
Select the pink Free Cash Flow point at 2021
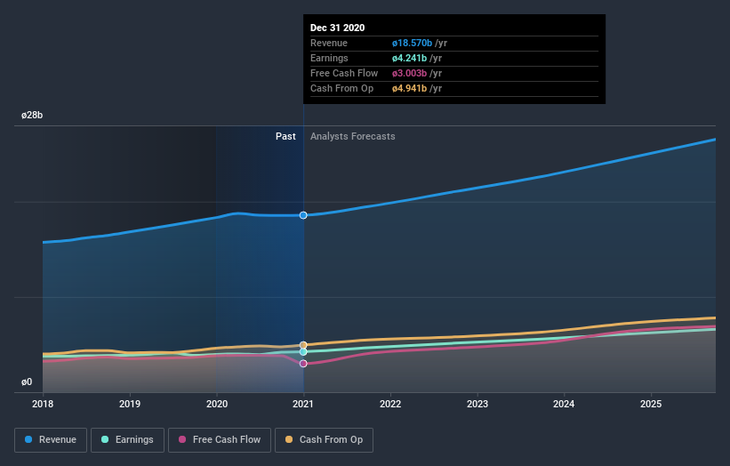click(303, 364)
